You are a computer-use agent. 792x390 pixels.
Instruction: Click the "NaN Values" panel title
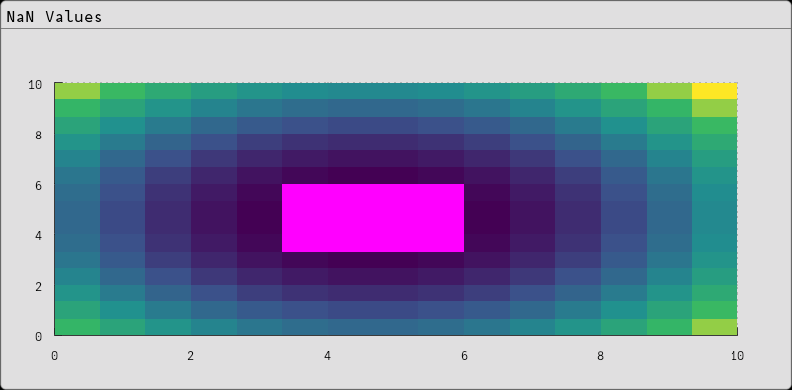coord(55,18)
